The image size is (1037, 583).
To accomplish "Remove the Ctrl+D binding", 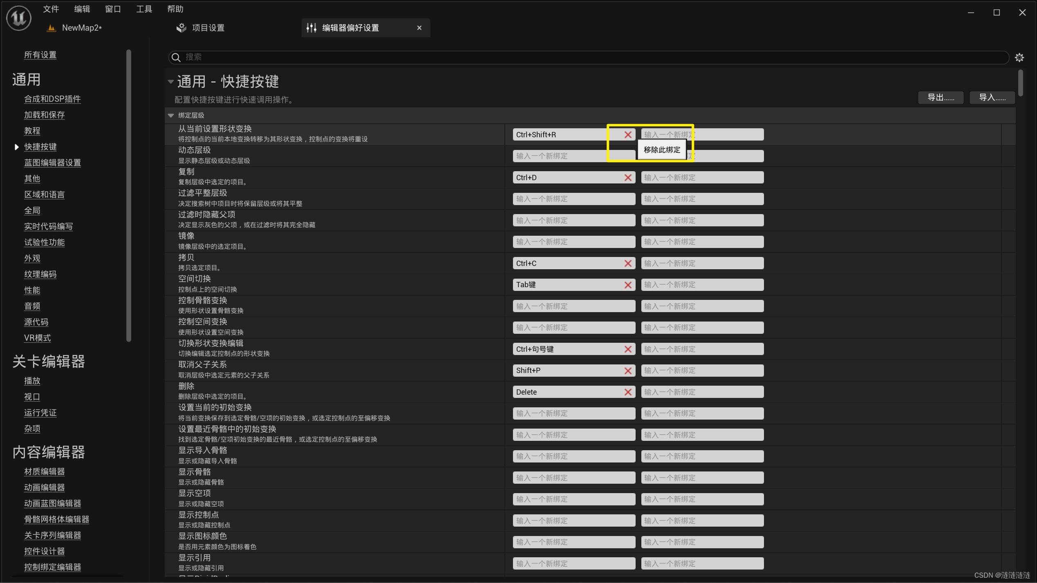I will (628, 178).
